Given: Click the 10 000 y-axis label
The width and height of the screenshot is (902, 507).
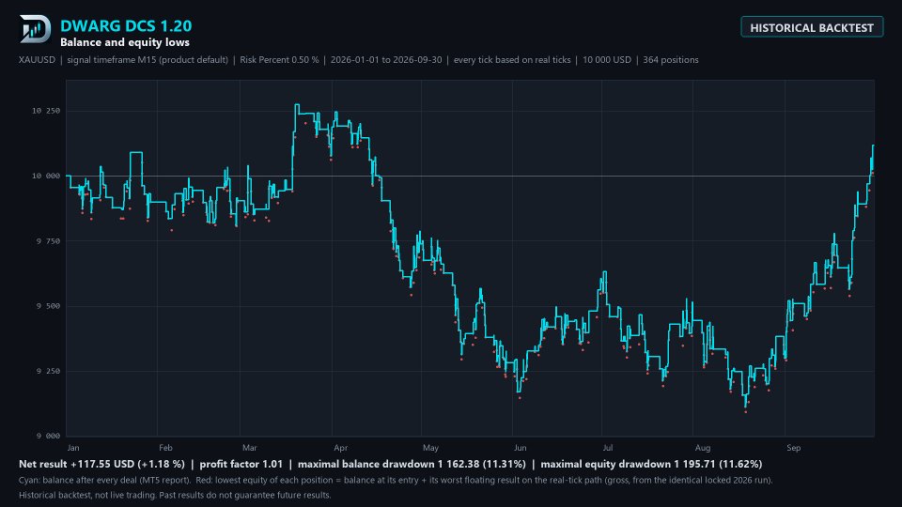Looking at the screenshot, I should pos(45,176).
